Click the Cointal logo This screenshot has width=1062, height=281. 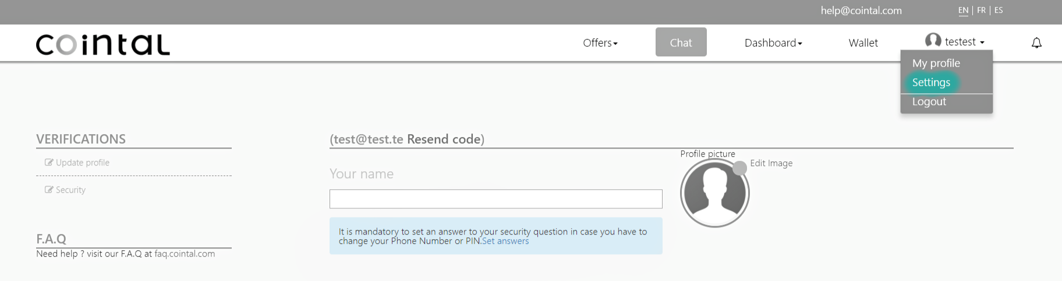[103, 44]
